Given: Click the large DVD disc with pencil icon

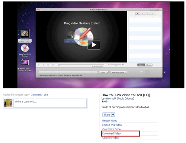Looking at the screenshot, I should coord(84,37).
